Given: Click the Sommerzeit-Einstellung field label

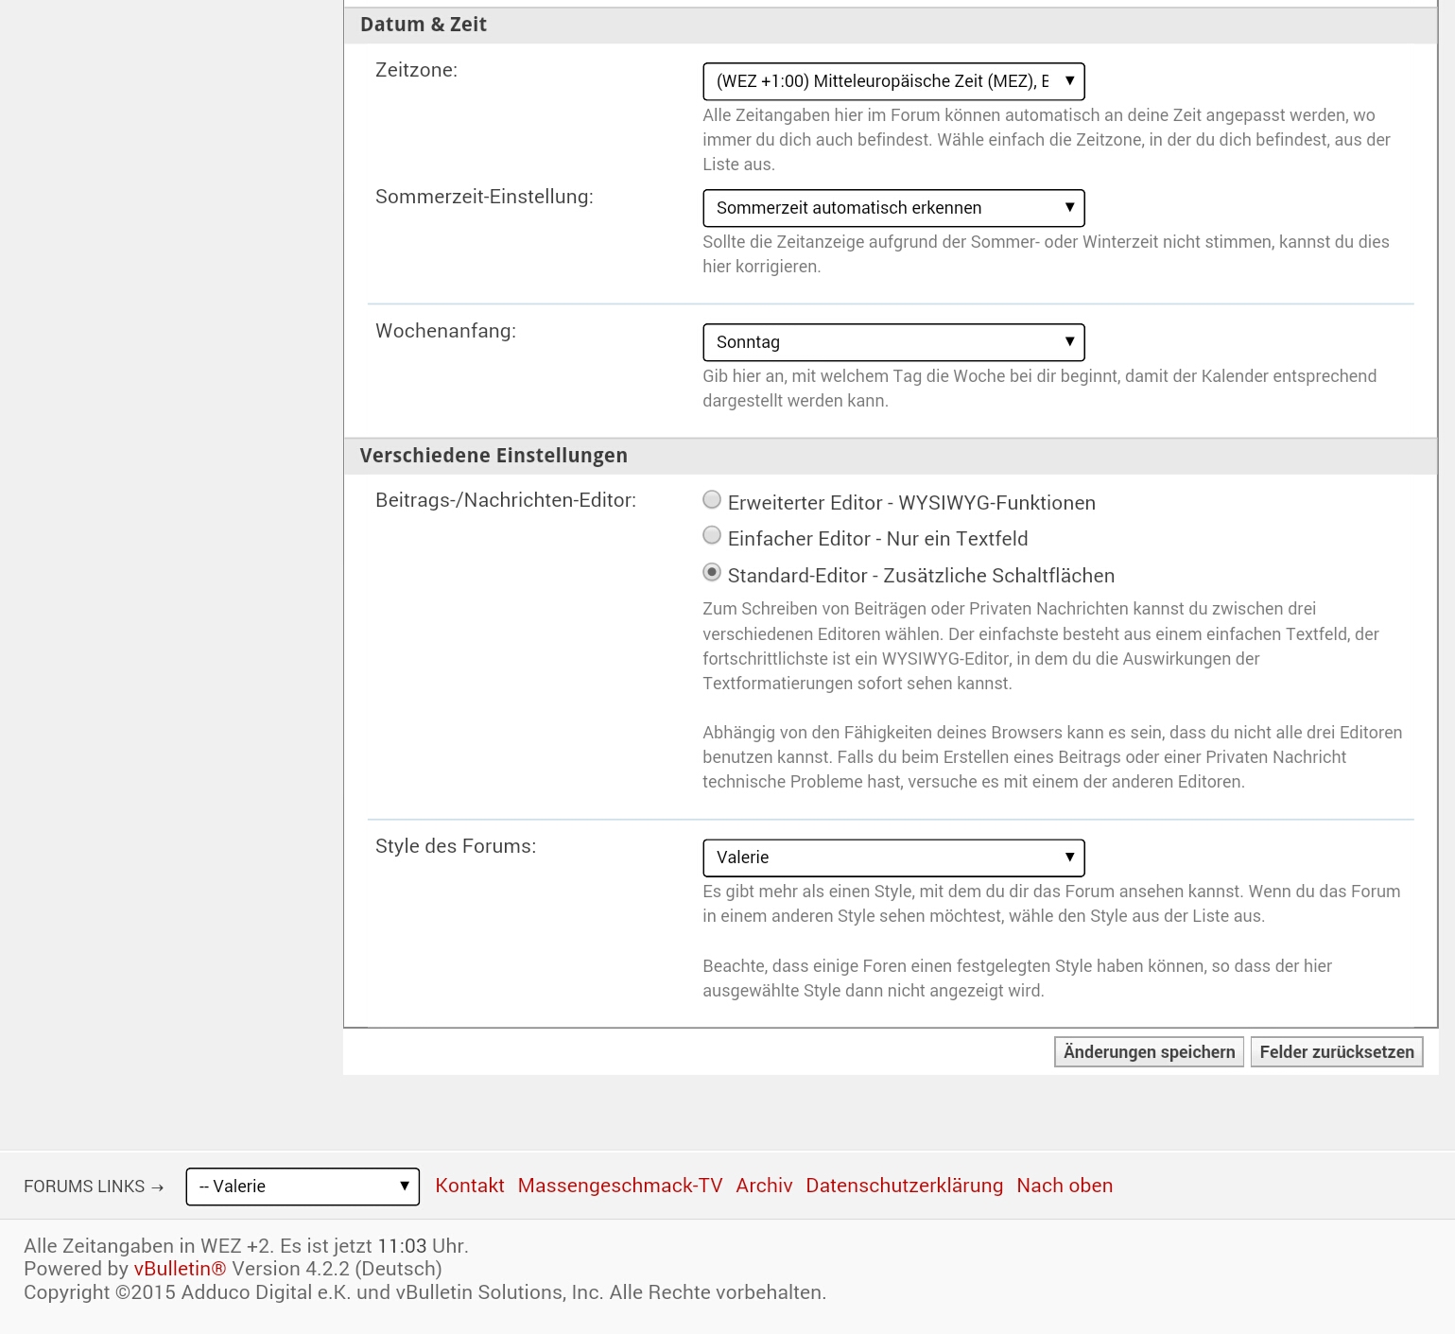Looking at the screenshot, I should click(x=484, y=197).
